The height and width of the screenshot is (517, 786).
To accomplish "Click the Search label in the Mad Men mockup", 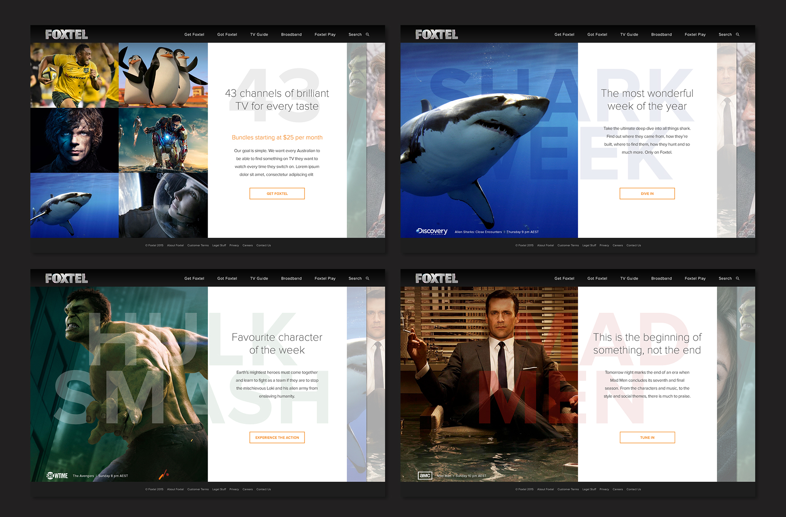I will (725, 278).
